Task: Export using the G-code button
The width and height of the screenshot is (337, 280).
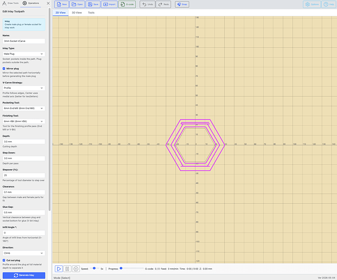Action: pyautogui.click(x=127, y=4)
